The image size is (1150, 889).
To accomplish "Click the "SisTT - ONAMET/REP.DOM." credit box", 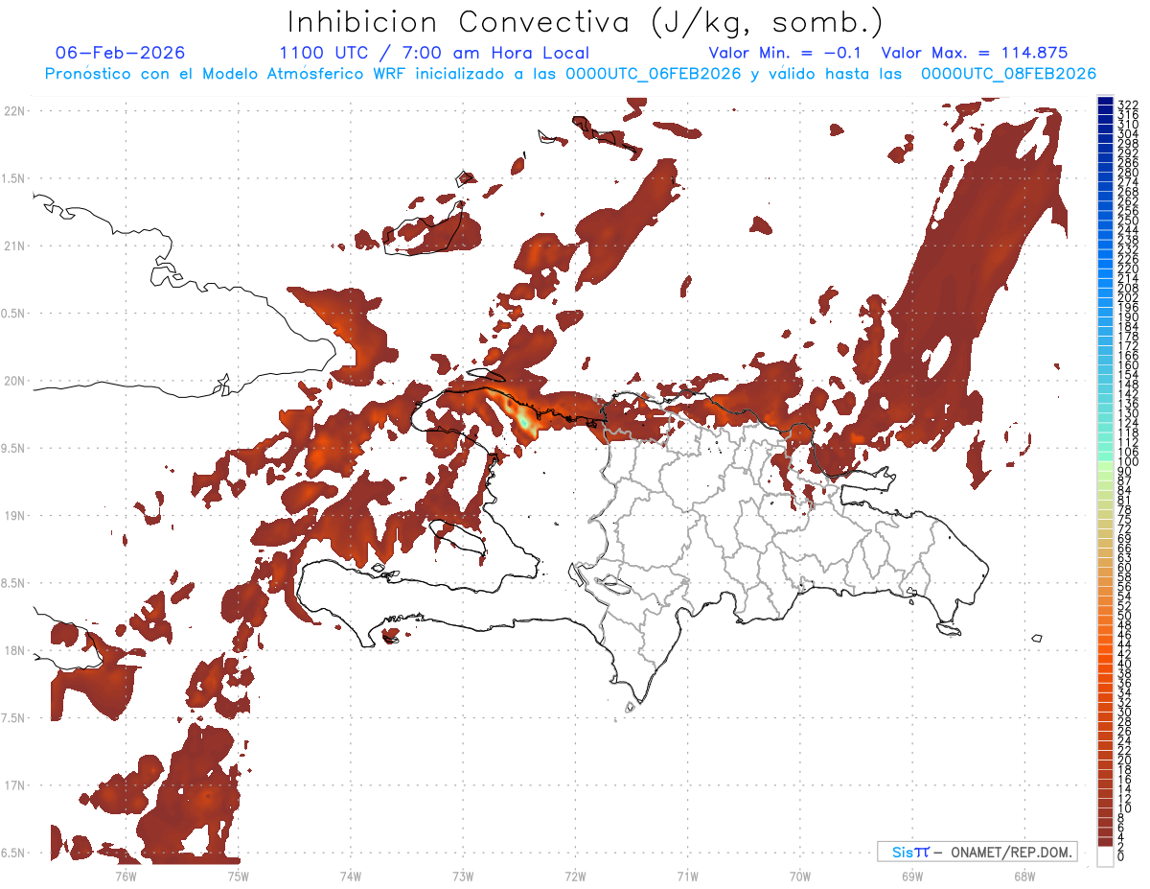I will tap(977, 852).
